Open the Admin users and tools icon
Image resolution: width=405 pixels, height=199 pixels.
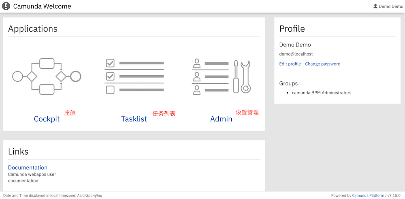point(221,76)
